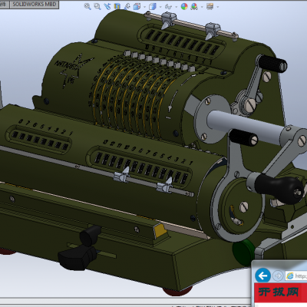Viewport: 307px width, 307px height.
Task: Open the View Settings dropdown arrow
Action: coord(218,7)
